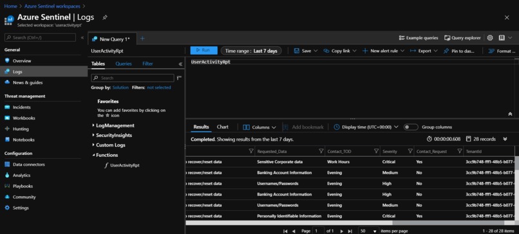
Task: Click the query editor text UserActivityRpt
Action: (211, 62)
